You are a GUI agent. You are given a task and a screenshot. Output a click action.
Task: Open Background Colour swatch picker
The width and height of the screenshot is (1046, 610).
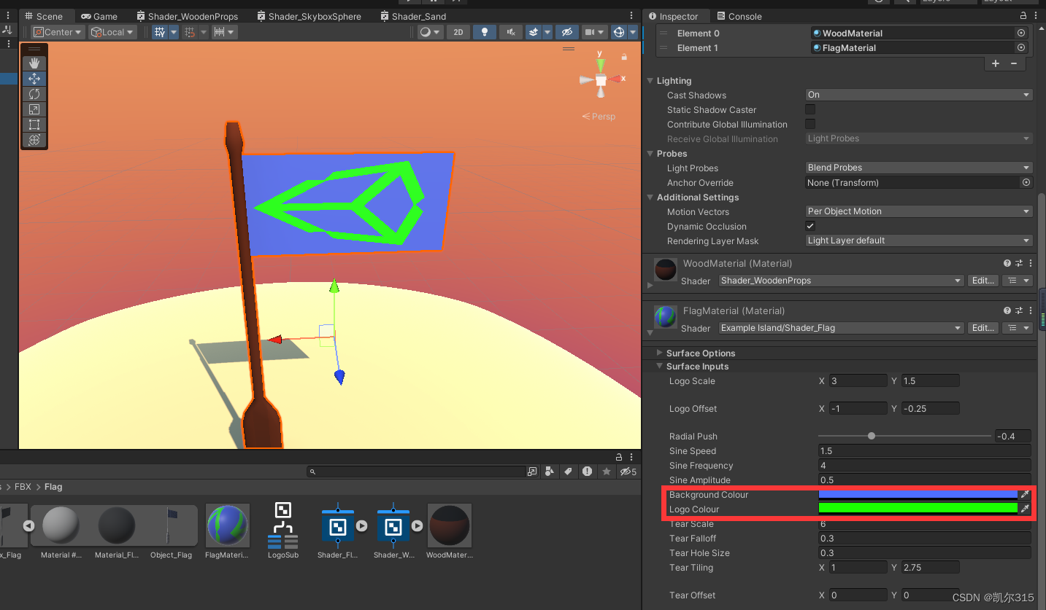click(x=918, y=495)
